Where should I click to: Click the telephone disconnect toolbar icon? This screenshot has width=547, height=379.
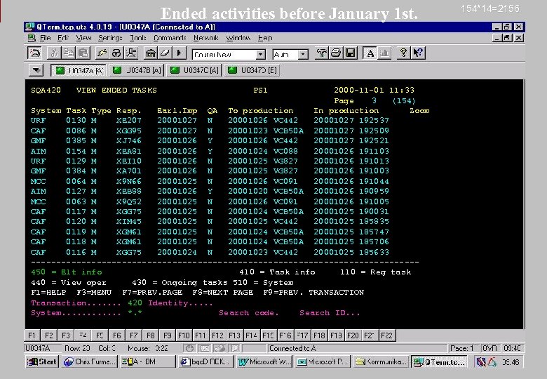pyautogui.click(x=116, y=53)
